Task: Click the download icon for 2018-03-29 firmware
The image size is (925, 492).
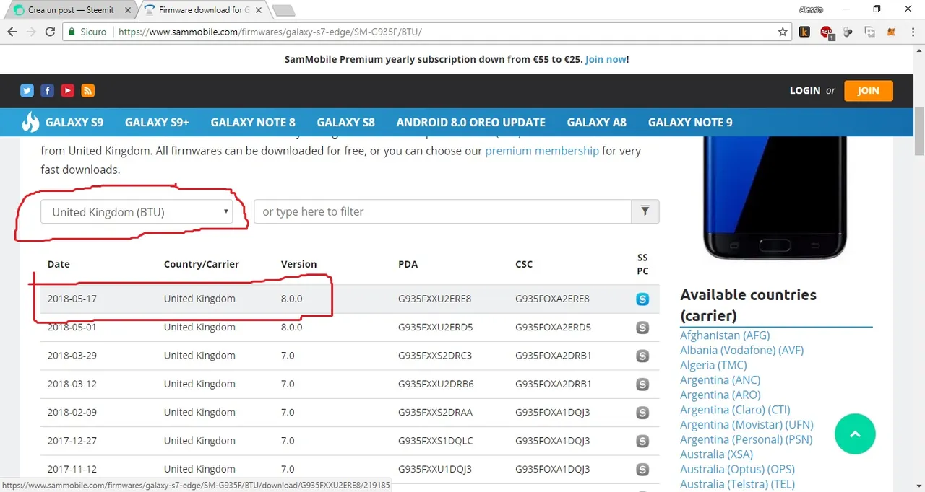Action: [642, 356]
